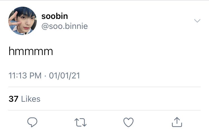Retweet the "hmmmm" tweet
Screen dimensions: 209x134
81,122
